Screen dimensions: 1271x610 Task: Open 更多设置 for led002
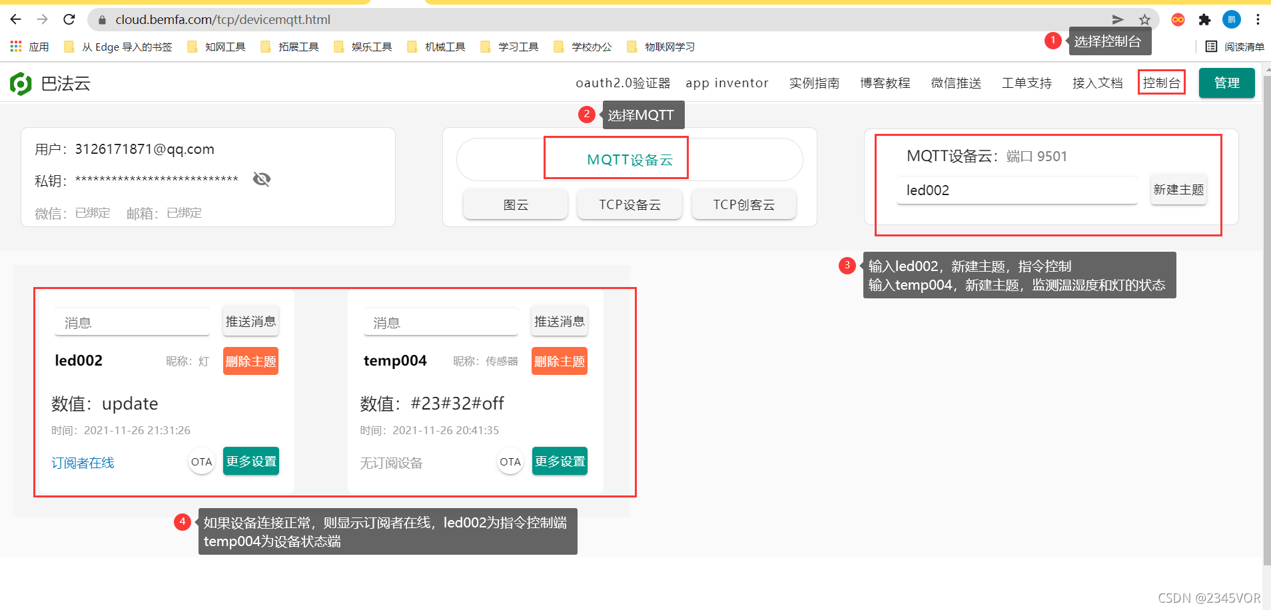point(251,461)
